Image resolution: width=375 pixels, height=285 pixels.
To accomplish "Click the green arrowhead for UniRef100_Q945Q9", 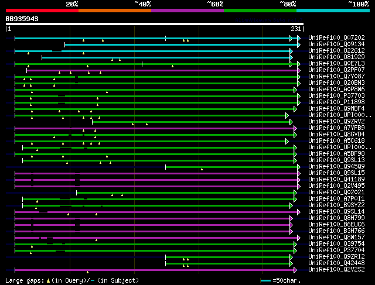I will 298,167.
